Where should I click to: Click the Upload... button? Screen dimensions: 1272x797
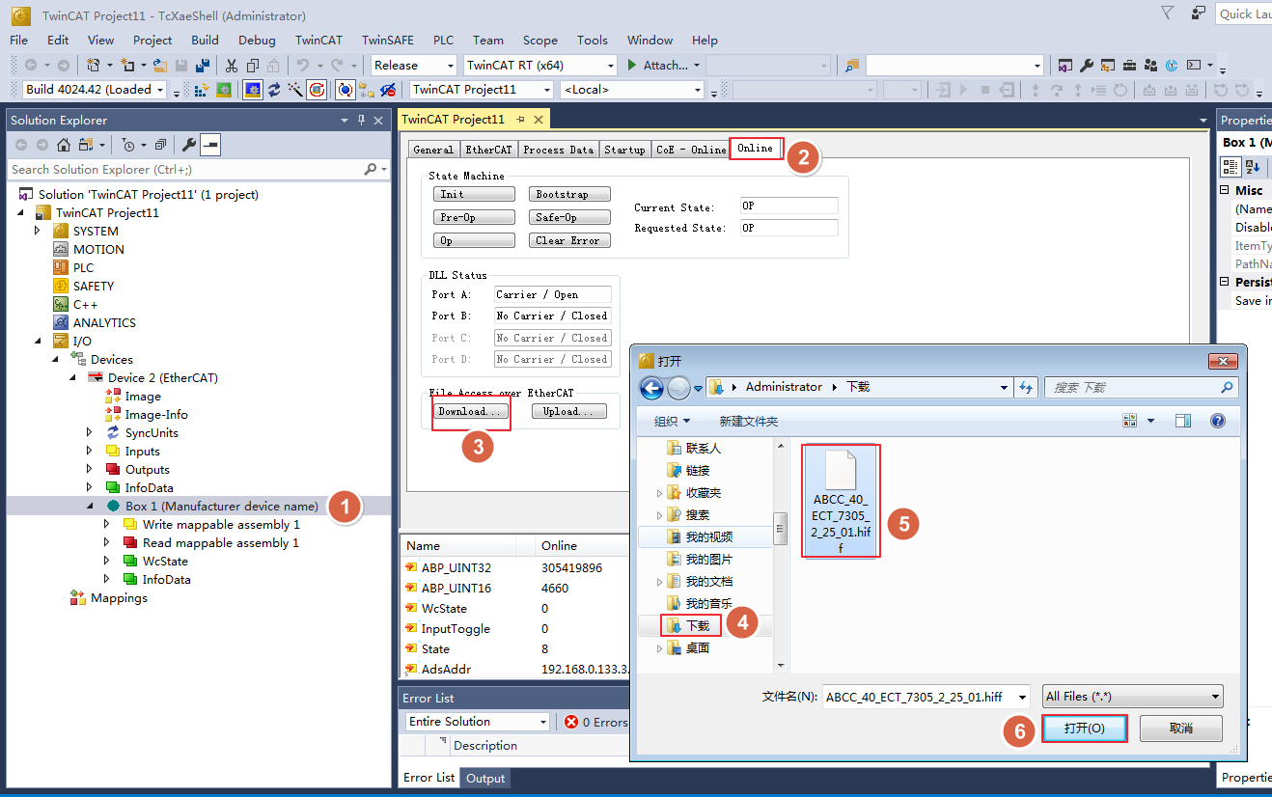click(x=569, y=411)
